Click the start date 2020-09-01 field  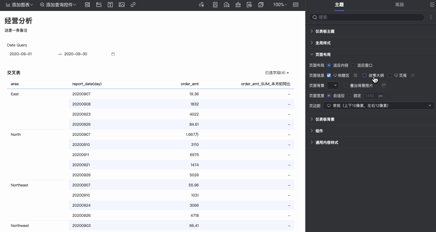coord(21,54)
